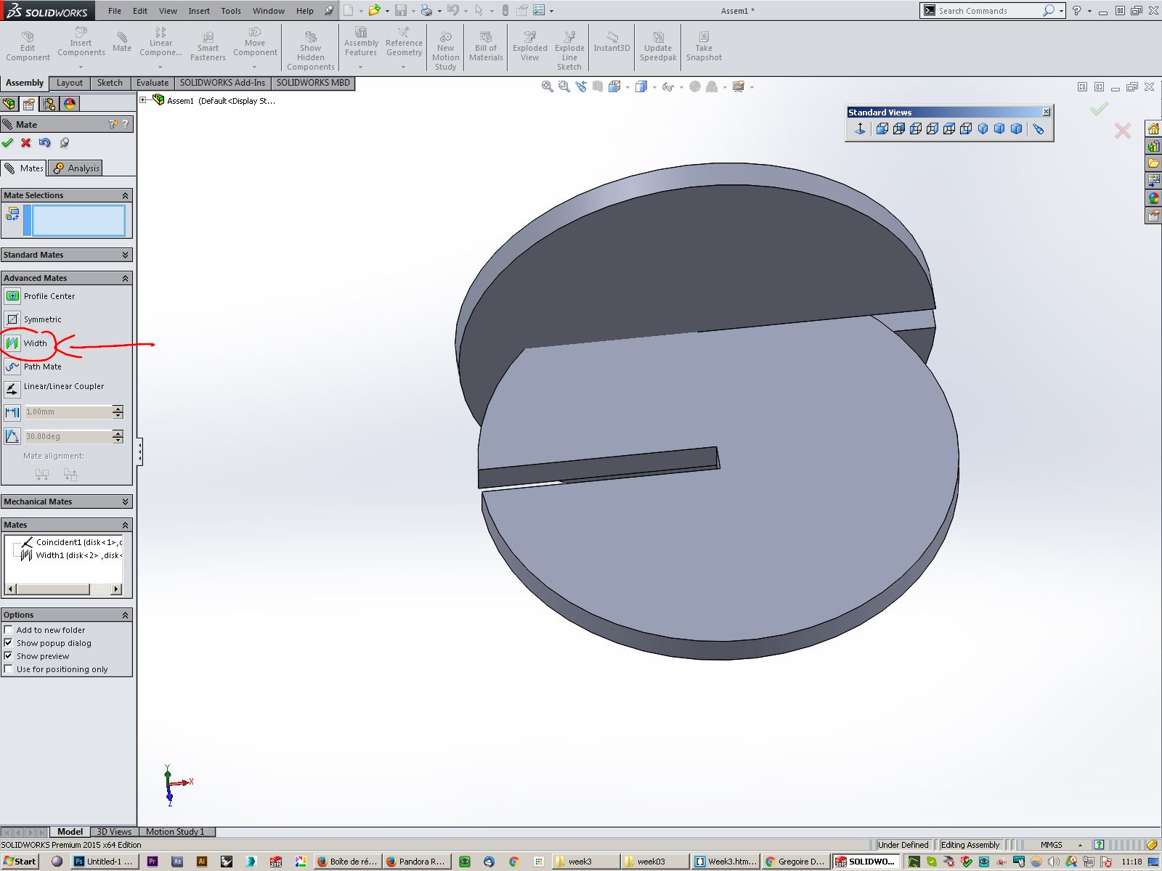
Task: Enable Use for positioning only
Action: click(9, 669)
